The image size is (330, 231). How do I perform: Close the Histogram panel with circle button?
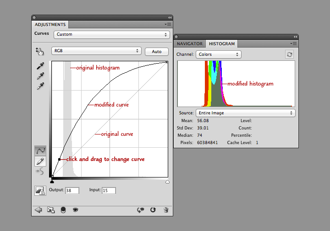tap(176, 37)
